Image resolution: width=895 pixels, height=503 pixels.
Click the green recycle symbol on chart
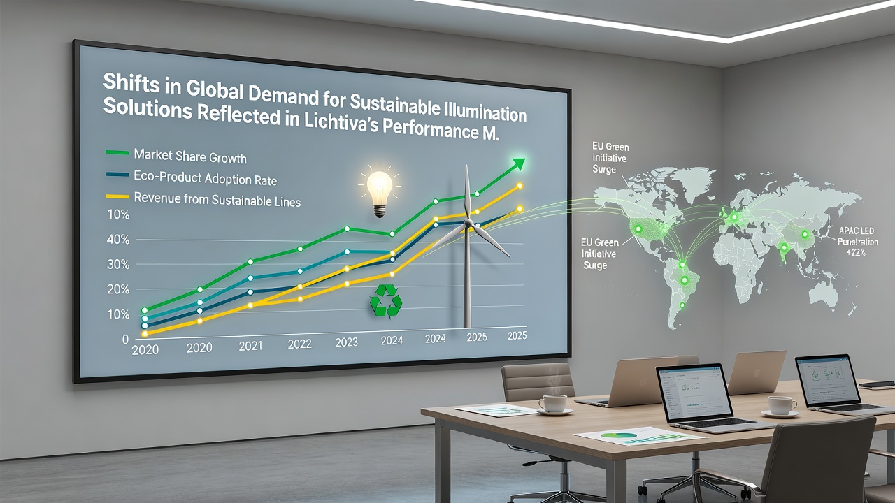(x=386, y=300)
